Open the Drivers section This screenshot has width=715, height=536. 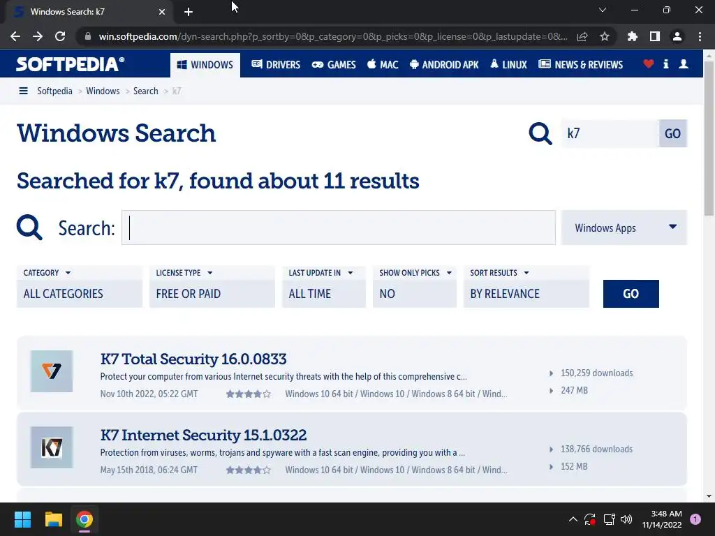(x=276, y=65)
